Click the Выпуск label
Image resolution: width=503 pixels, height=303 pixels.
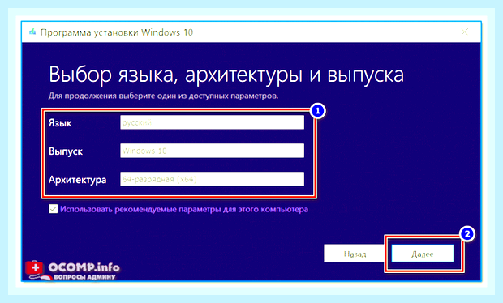pos(66,151)
